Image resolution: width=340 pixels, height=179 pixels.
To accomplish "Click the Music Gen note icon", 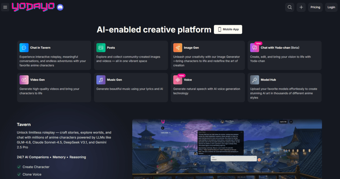I will (101, 80).
